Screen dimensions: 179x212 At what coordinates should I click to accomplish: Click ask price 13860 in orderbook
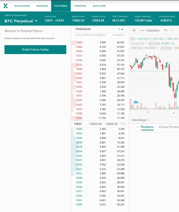79,47
